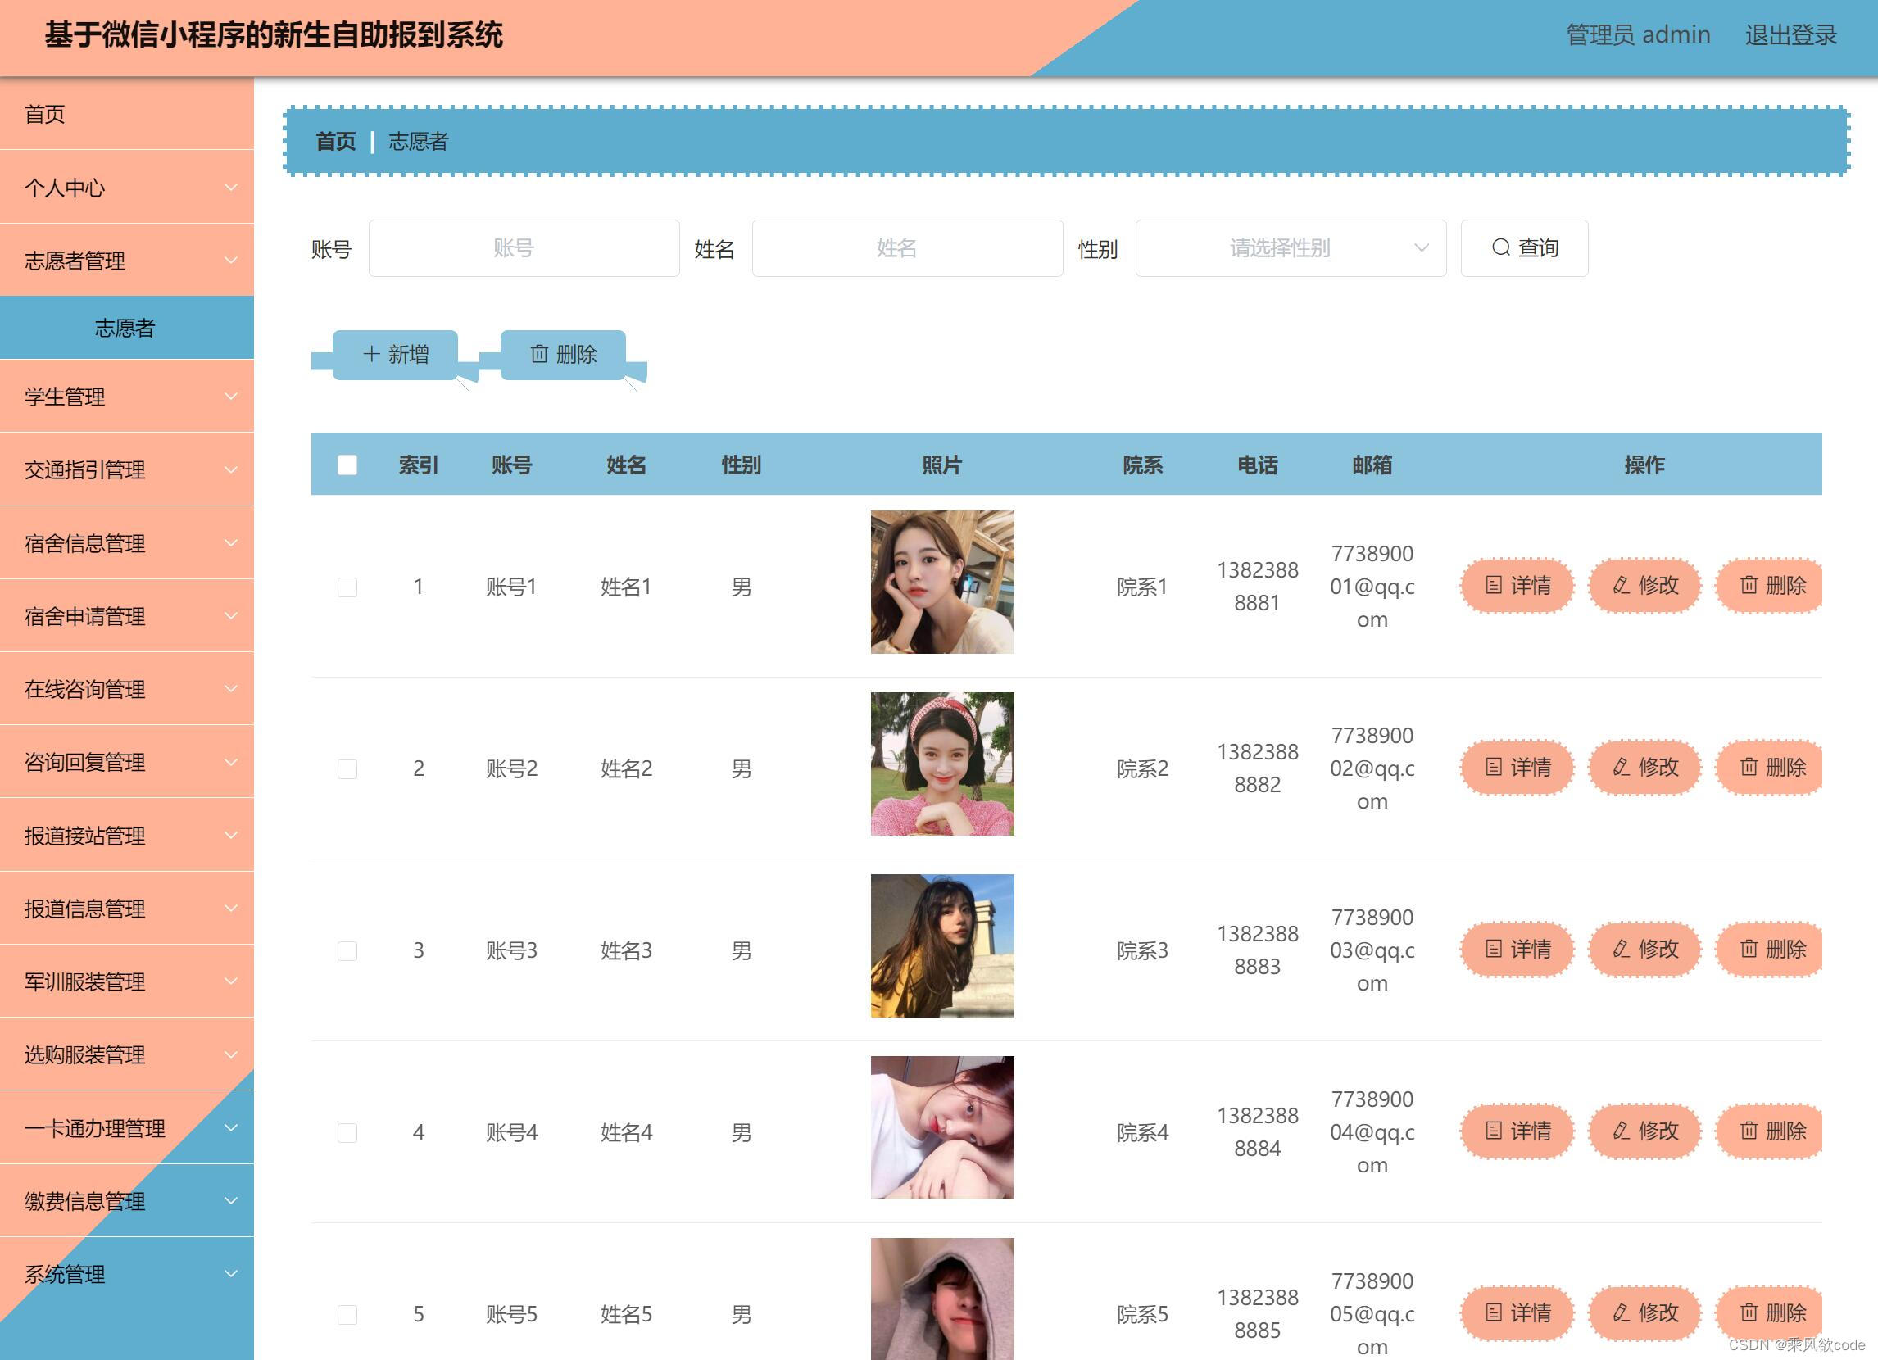
Task: Click 退出登录 link in header
Action: point(1790,34)
